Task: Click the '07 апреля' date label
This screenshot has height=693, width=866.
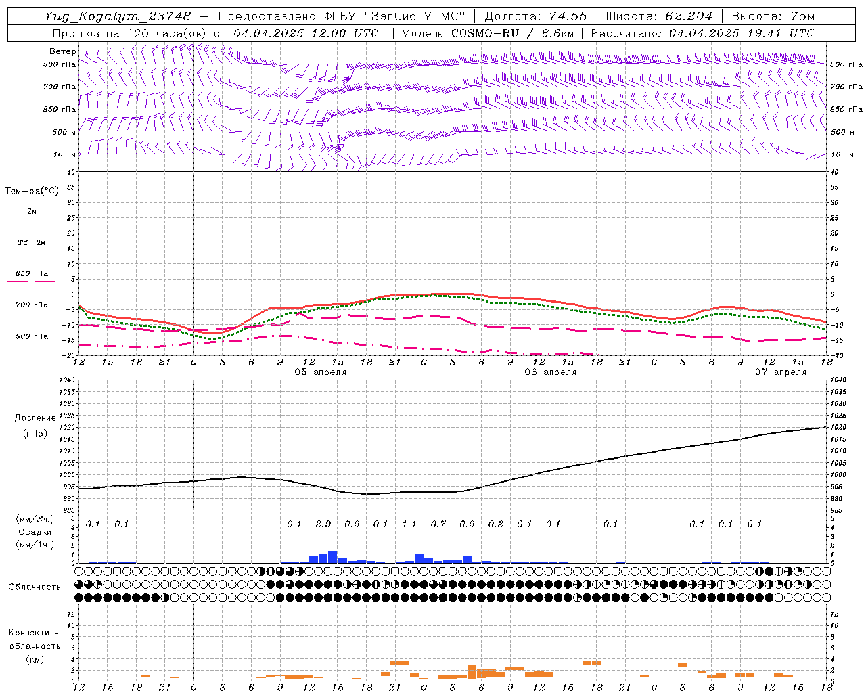Action: [x=781, y=372]
